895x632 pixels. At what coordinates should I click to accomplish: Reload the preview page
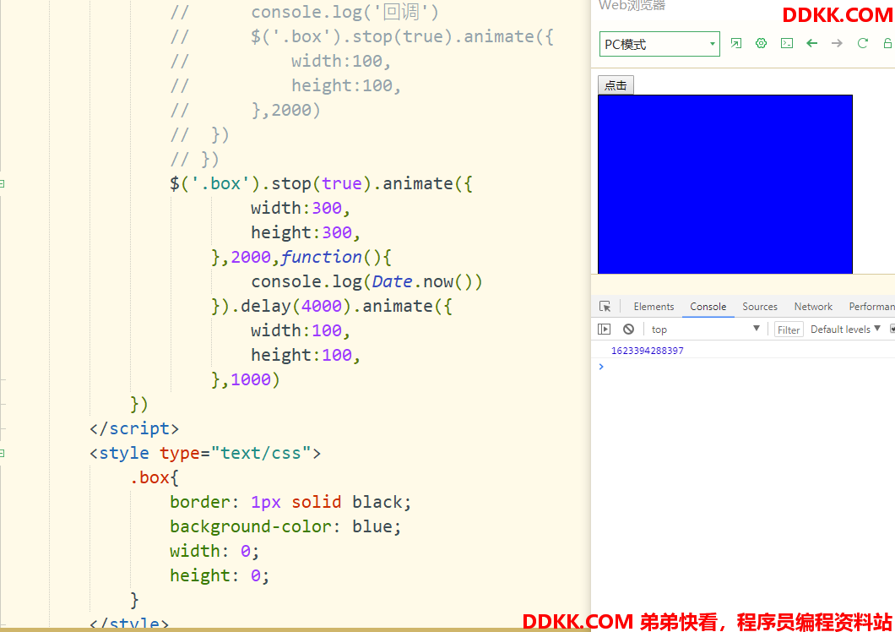862,43
